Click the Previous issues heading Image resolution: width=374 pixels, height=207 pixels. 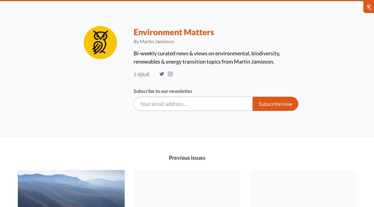[187, 158]
